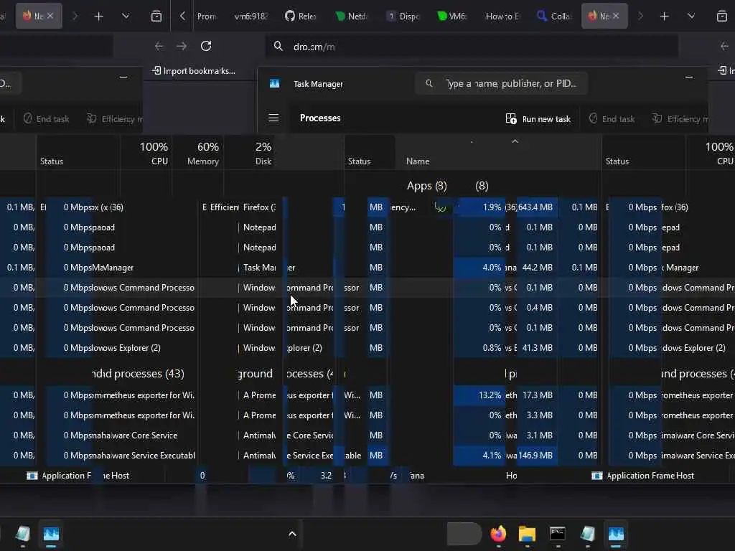Screen dimensions: 735x551
Task: Switch to the VM6 tab
Action: (x=452, y=17)
